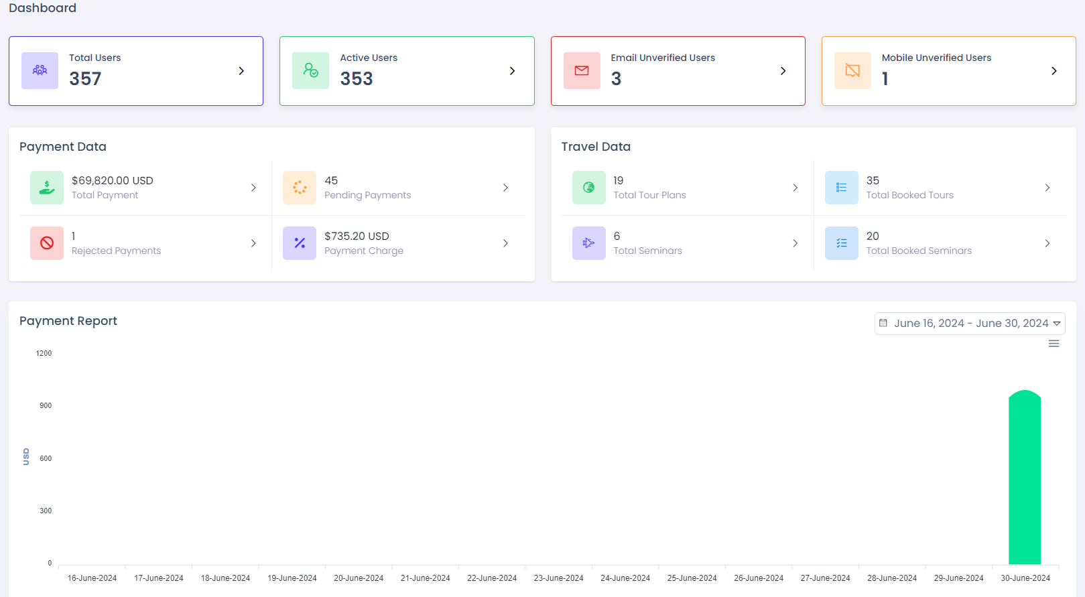Open Email Unverified Users chevron arrow
Viewport: 1085px width, 597px height.
[783, 71]
